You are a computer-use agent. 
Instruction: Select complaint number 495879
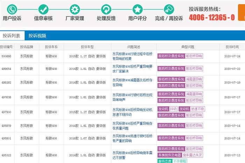(6, 126)
